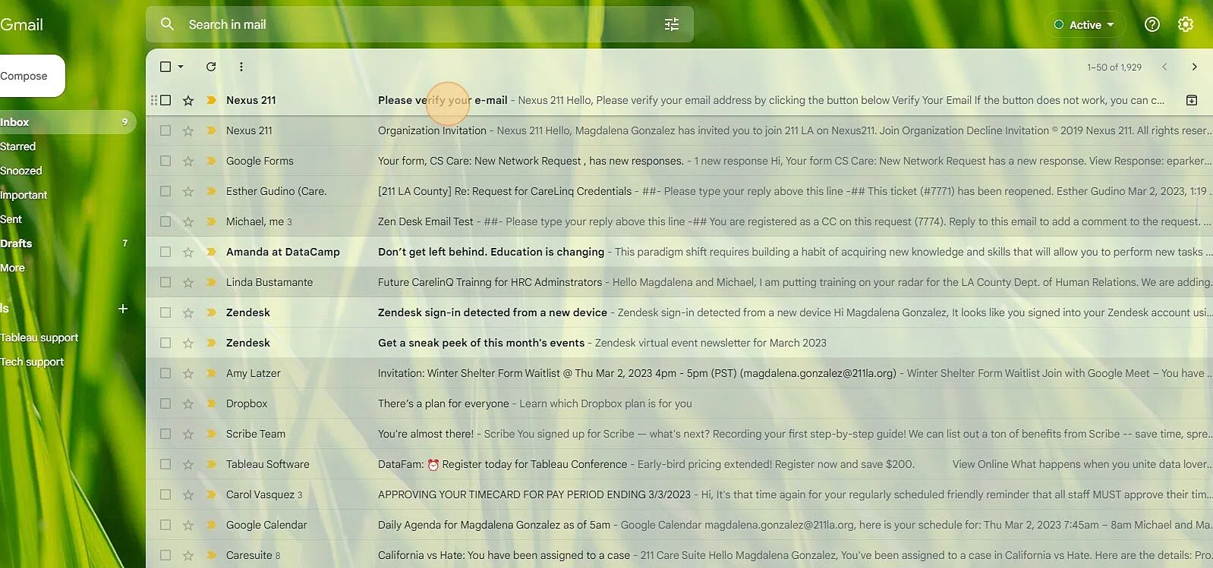Viewport: 1213px width, 568px height.
Task: Star the Amanda at DataCamp email
Action: (188, 252)
